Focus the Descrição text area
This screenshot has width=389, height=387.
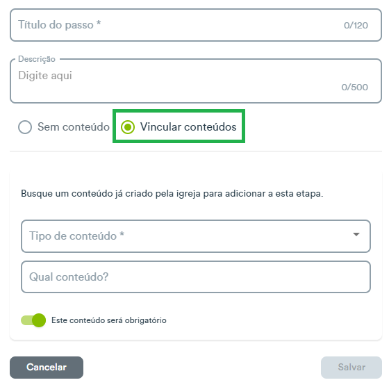click(196, 81)
